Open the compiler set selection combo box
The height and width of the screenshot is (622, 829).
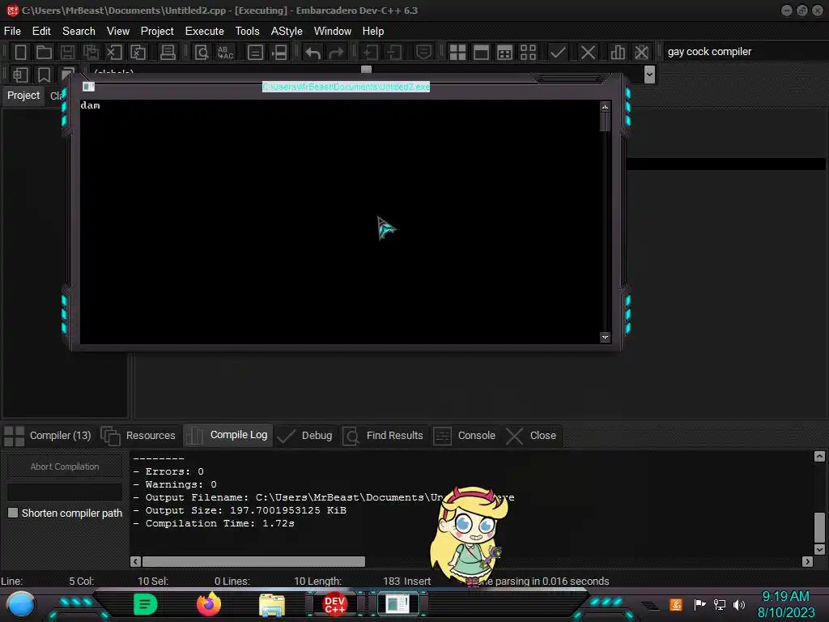pyautogui.click(x=746, y=52)
